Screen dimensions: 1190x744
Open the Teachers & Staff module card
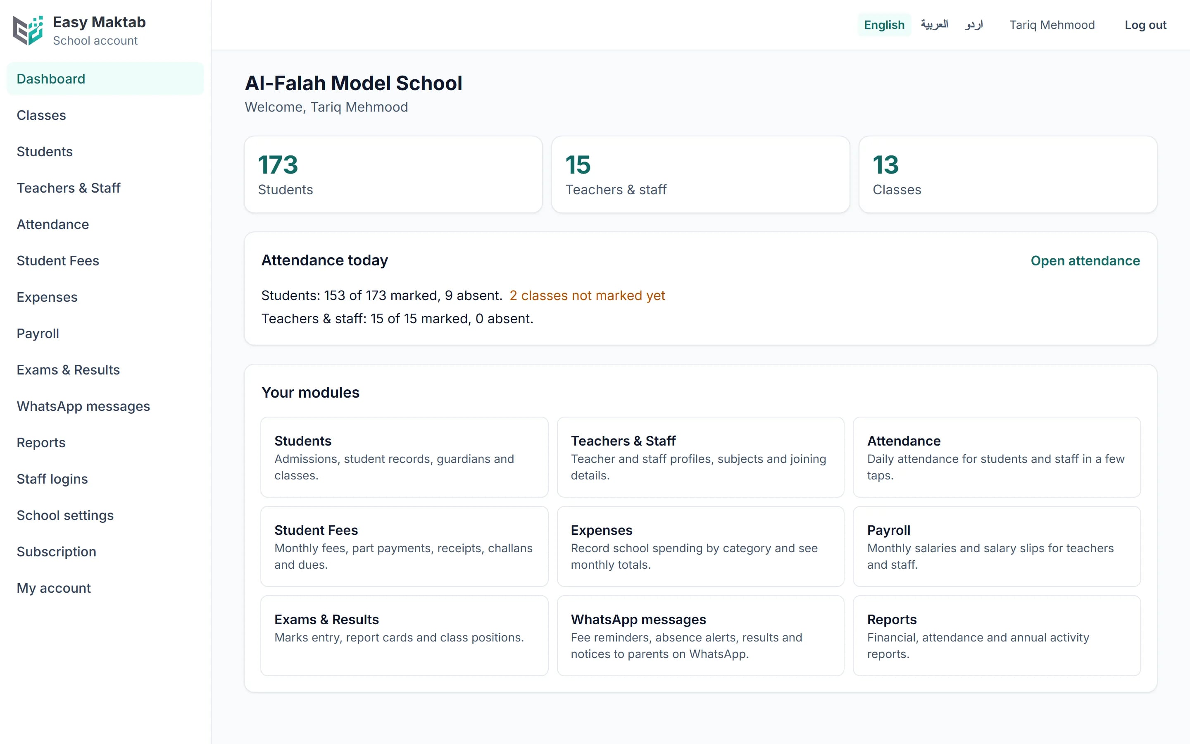(700, 457)
